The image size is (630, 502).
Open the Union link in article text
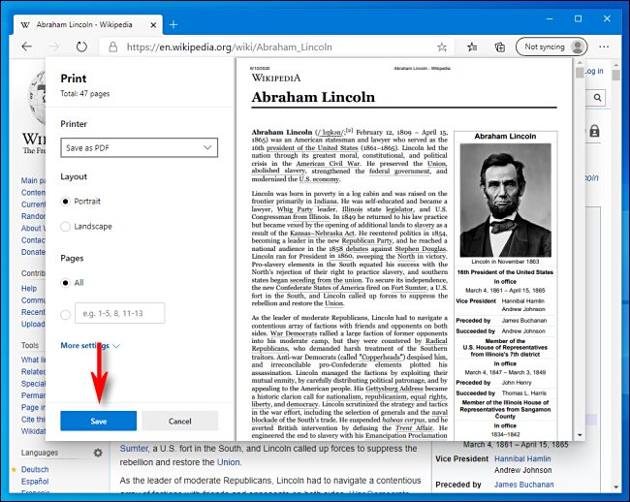point(228,462)
